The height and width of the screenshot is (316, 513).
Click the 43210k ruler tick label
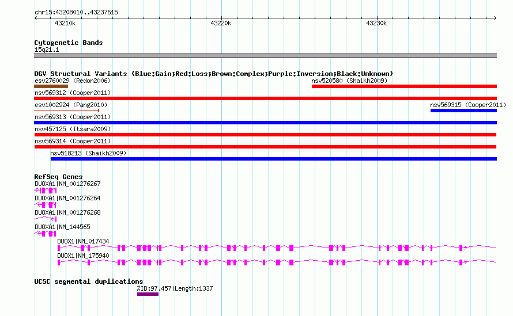click(x=65, y=23)
